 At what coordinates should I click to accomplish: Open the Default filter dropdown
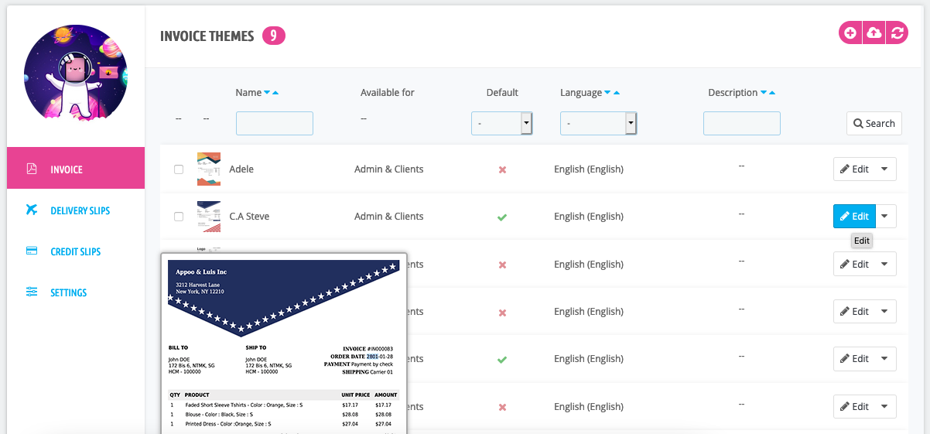point(501,123)
